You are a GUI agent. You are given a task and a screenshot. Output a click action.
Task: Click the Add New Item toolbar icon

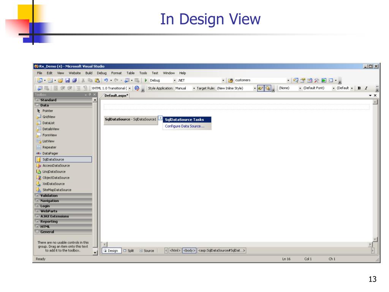(x=50, y=80)
